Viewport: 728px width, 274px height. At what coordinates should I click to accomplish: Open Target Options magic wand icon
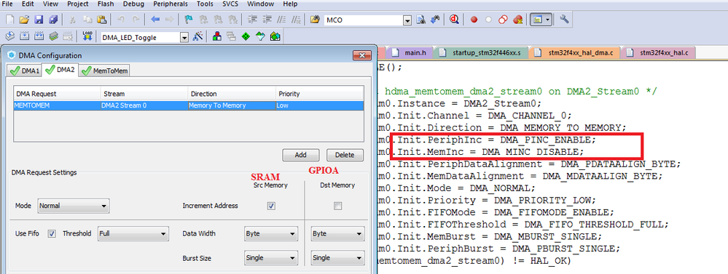coord(197,36)
